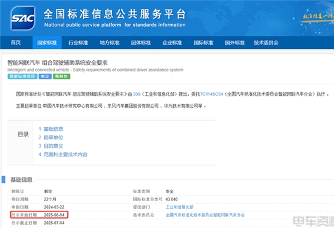Open the 企业标准 menu item
Screen dimensions: 334x229
(172, 42)
